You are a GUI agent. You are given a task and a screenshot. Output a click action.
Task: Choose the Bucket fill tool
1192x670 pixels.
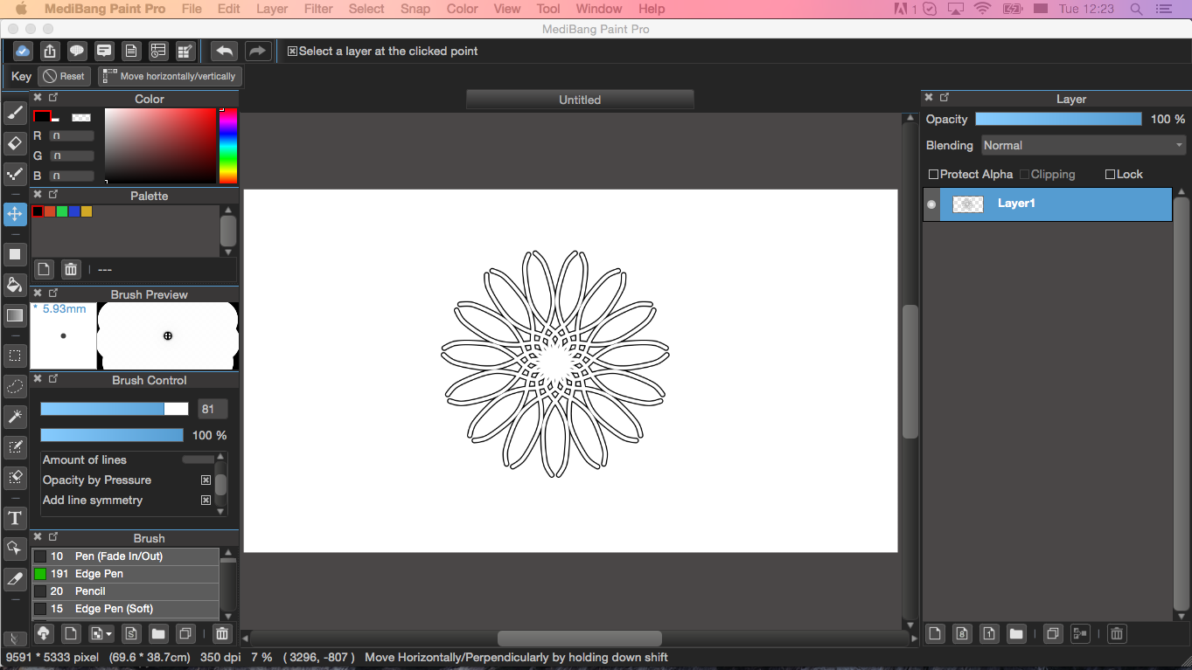[15, 285]
